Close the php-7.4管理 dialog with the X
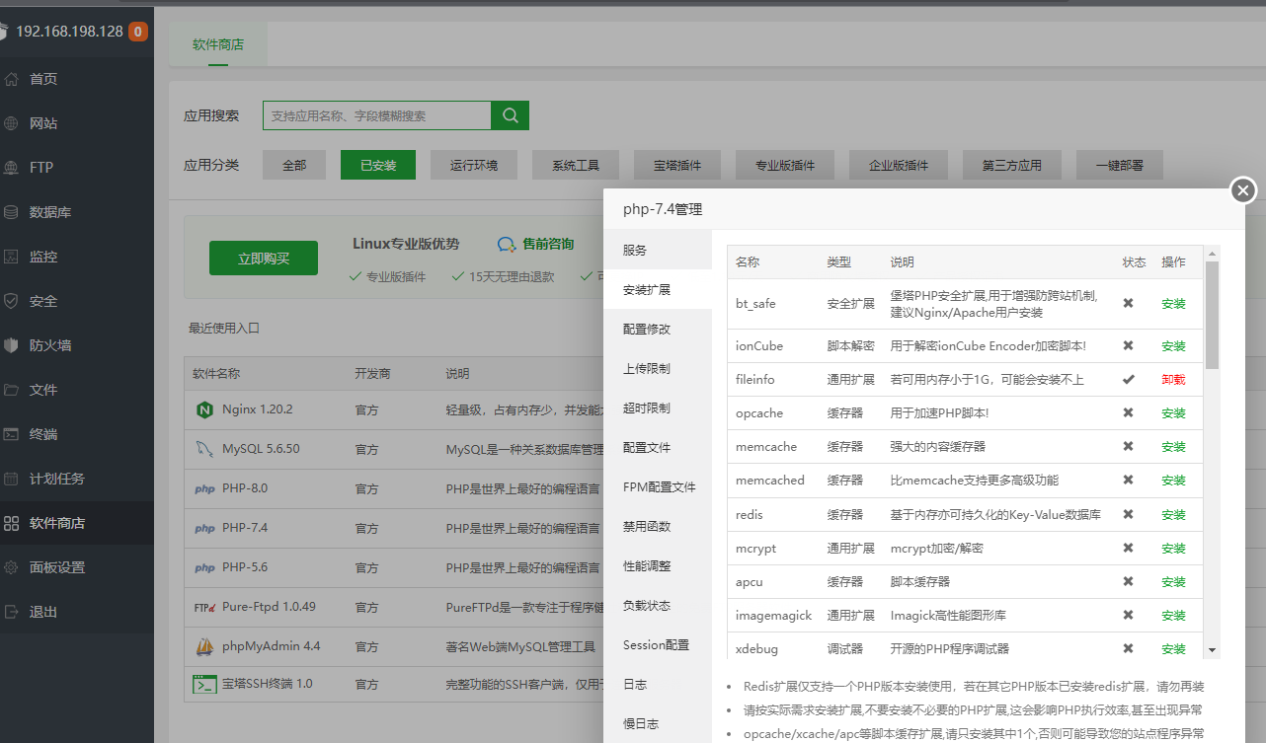This screenshot has height=743, width=1266. pyautogui.click(x=1243, y=190)
